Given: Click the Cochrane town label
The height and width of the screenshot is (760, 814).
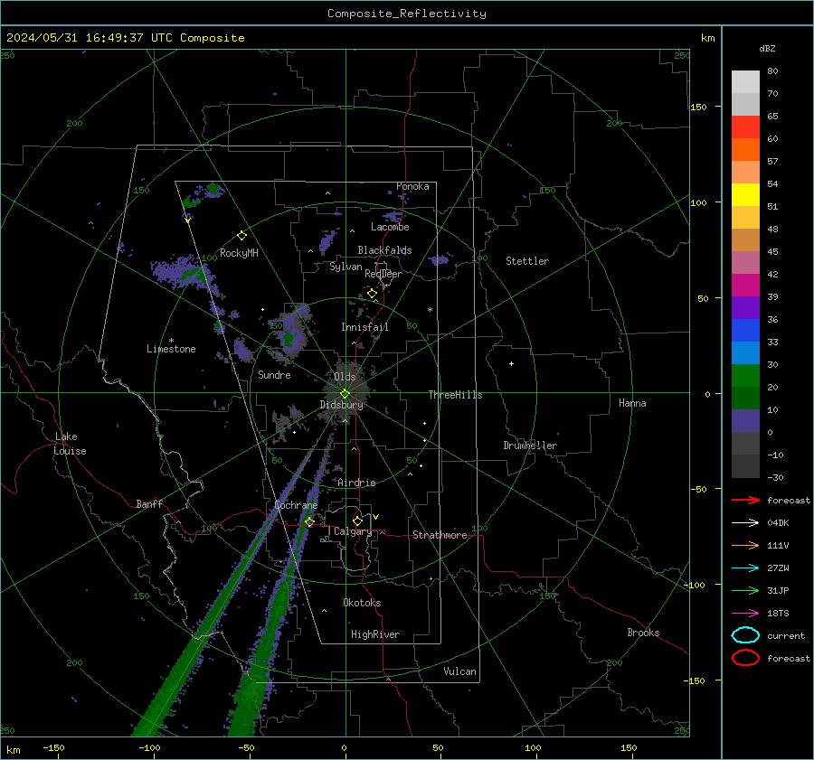Looking at the screenshot, I should point(296,505).
